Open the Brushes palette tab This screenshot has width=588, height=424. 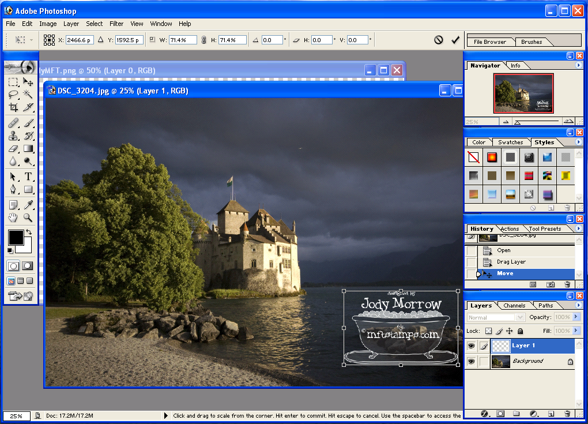[x=532, y=42]
